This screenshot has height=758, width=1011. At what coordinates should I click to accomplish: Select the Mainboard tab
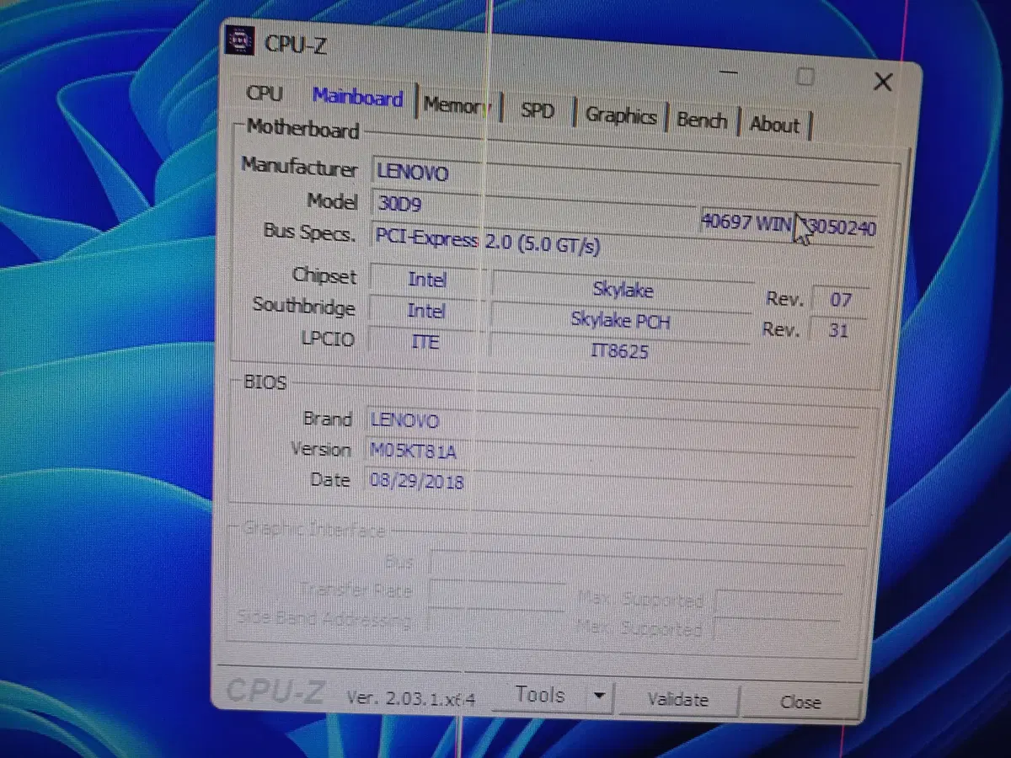358,98
